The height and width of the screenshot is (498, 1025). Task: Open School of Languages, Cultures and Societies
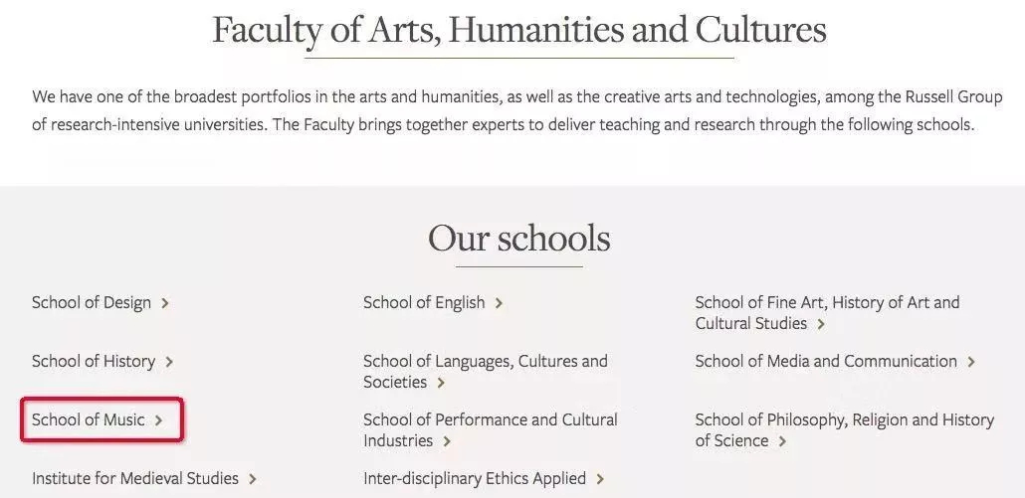pyautogui.click(x=485, y=362)
